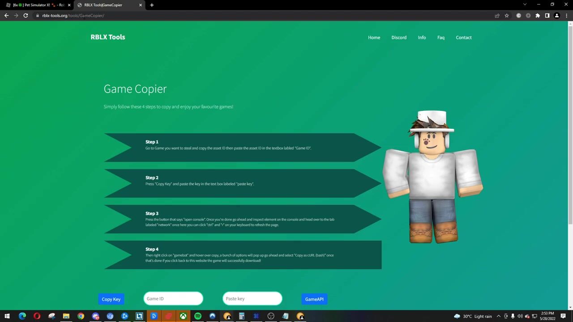Open the Chrome side panel icon
The height and width of the screenshot is (322, 573).
tap(547, 16)
